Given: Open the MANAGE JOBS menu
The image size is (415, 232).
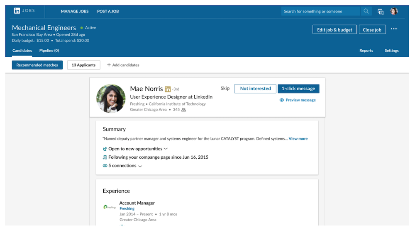Looking at the screenshot, I should tap(75, 11).
